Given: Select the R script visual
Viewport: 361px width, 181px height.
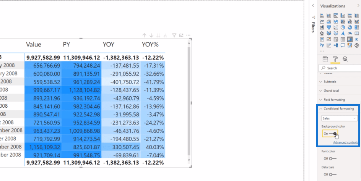Looking at the screenshot, I should tap(357, 40).
